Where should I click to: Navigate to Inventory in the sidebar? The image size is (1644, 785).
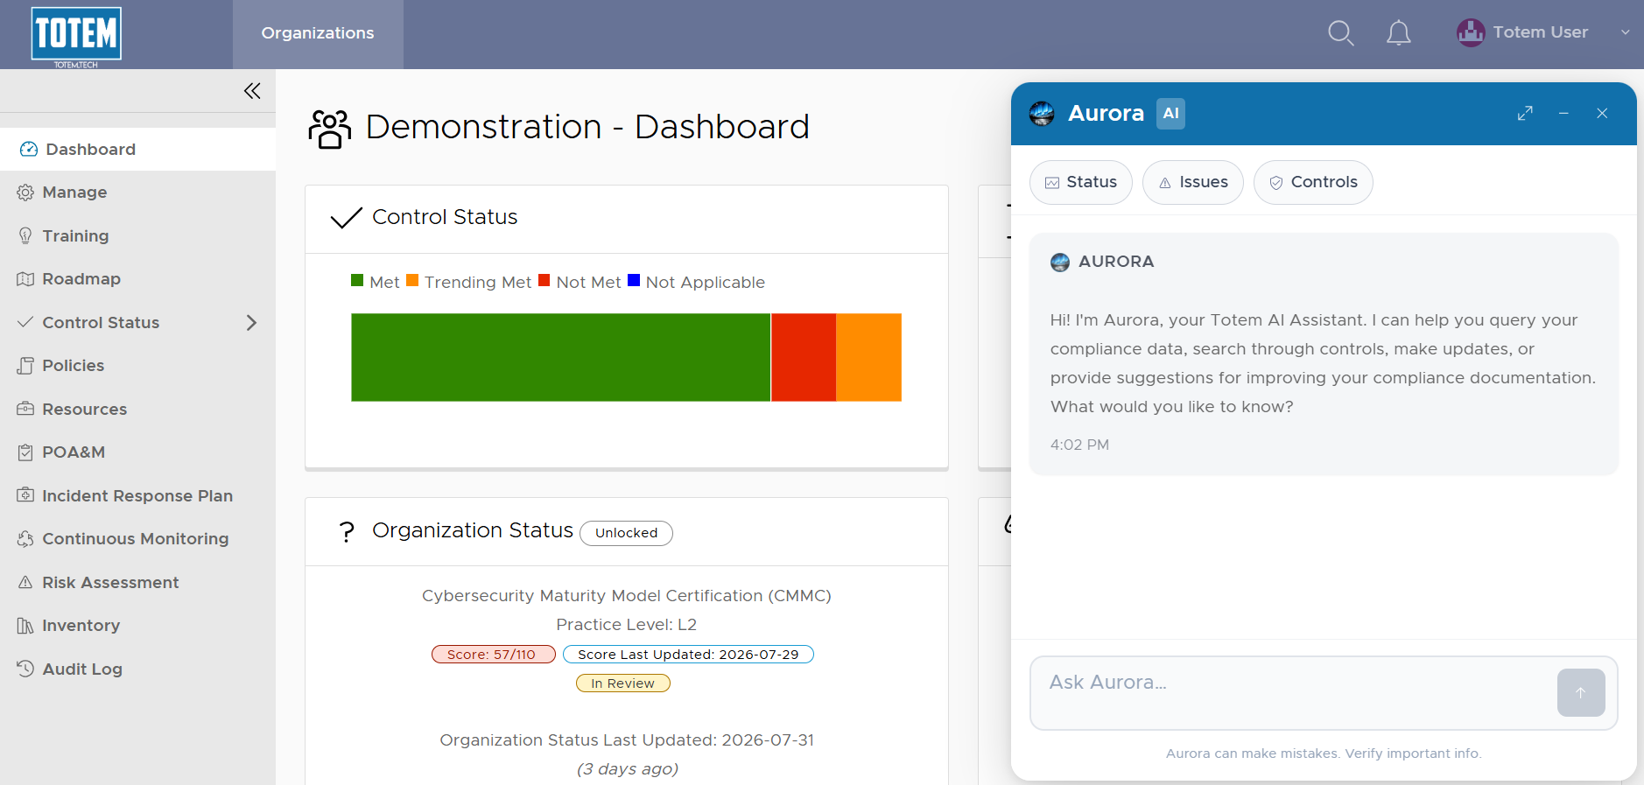137,626
